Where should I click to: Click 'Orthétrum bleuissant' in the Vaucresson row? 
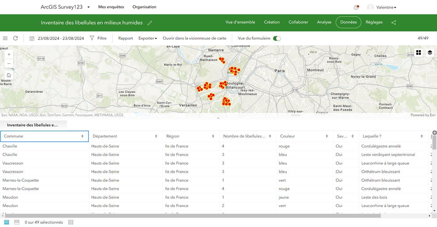381,171
